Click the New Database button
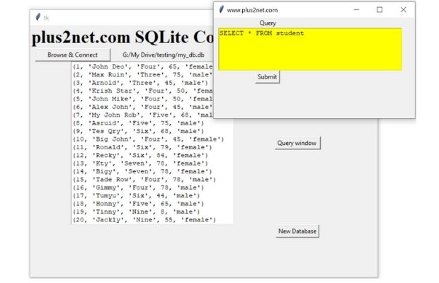 (x=297, y=231)
